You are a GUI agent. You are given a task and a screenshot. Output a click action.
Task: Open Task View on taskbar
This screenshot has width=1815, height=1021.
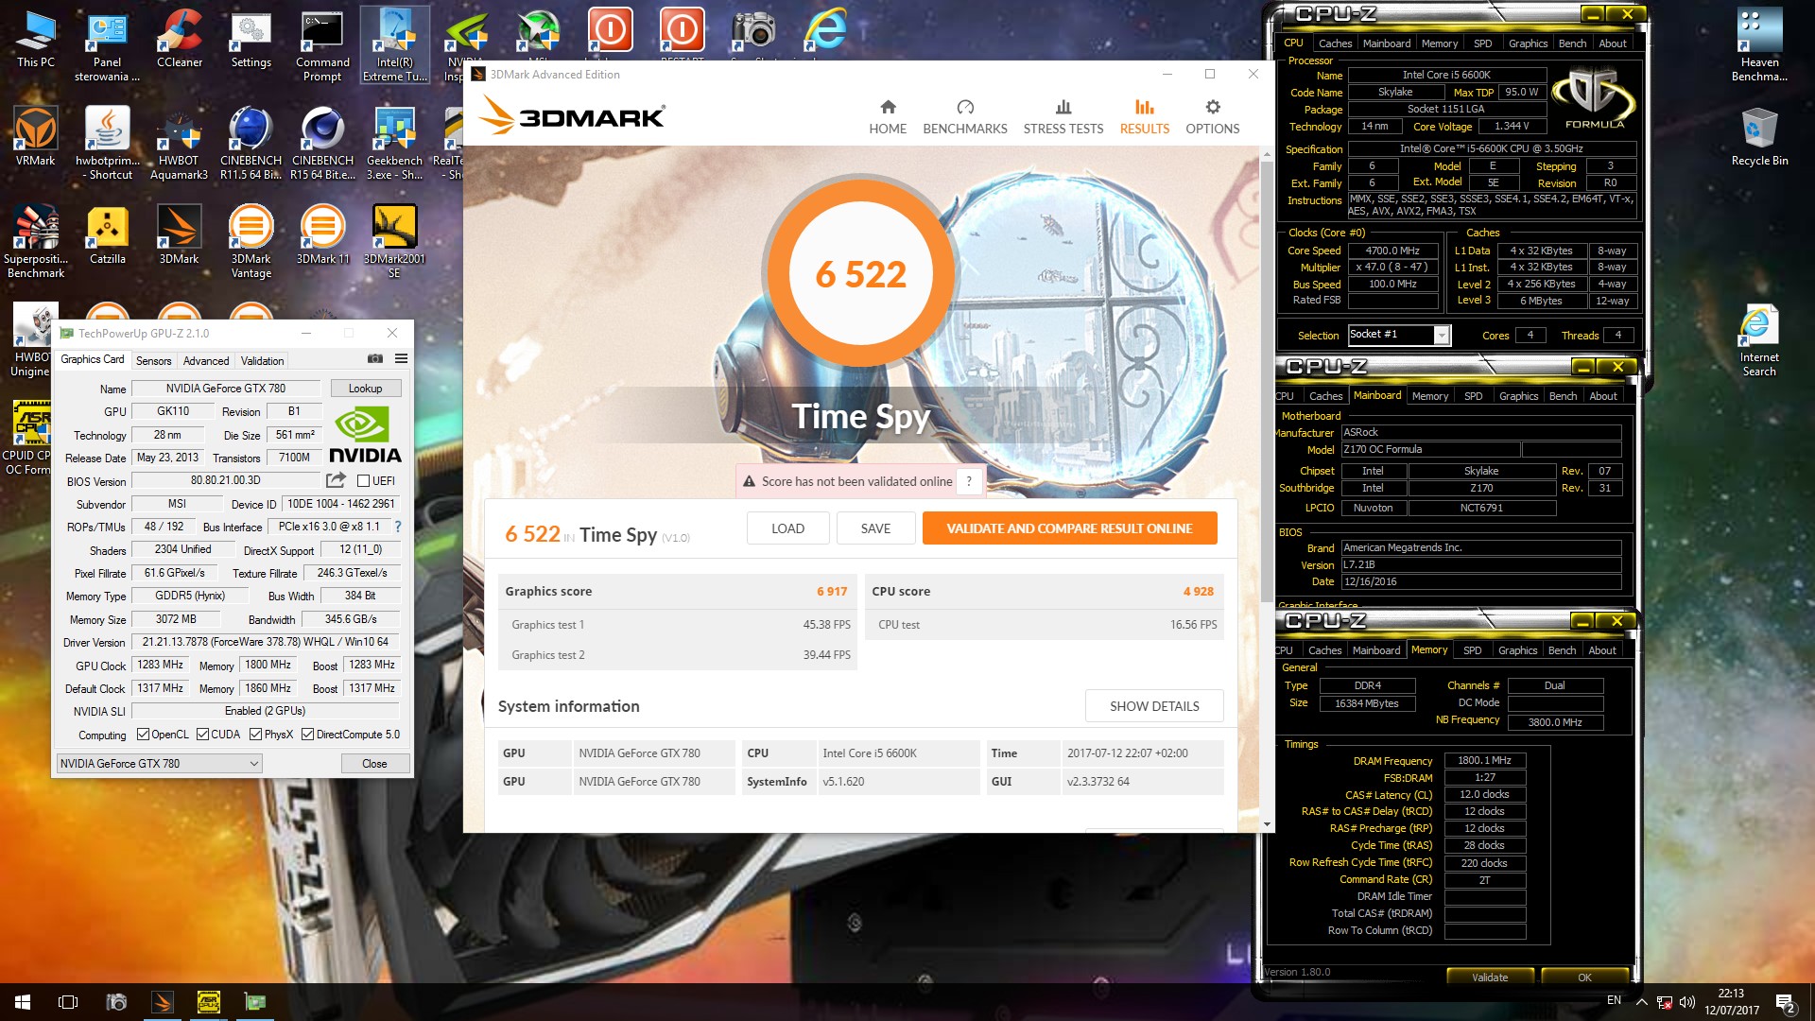68,1002
